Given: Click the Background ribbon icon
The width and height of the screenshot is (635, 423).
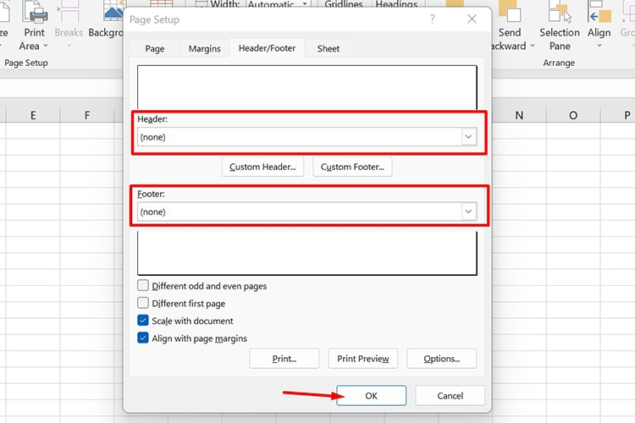Looking at the screenshot, I should [113, 11].
